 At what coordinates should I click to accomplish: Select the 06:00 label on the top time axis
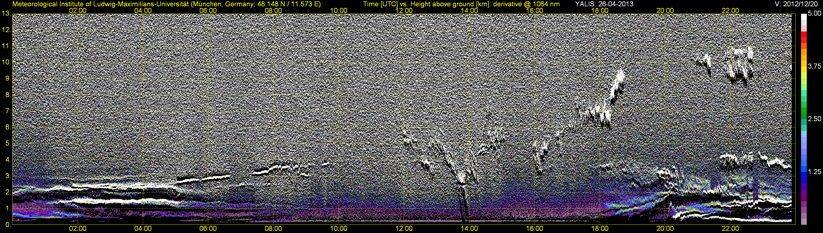click(208, 10)
